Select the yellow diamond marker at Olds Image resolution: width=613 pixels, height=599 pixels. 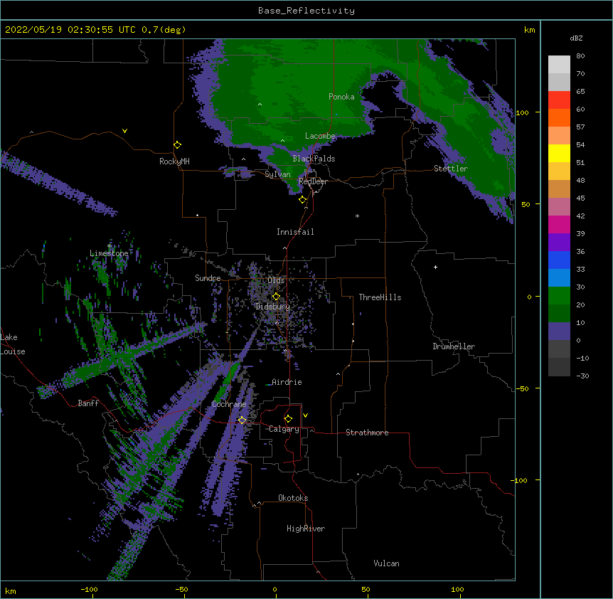276,297
